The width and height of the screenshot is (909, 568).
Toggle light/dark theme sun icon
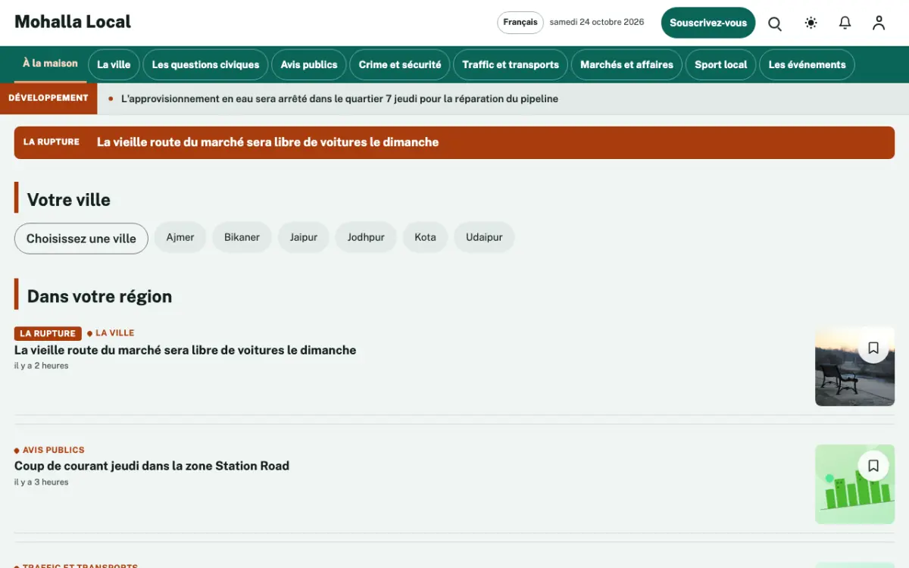pos(811,23)
